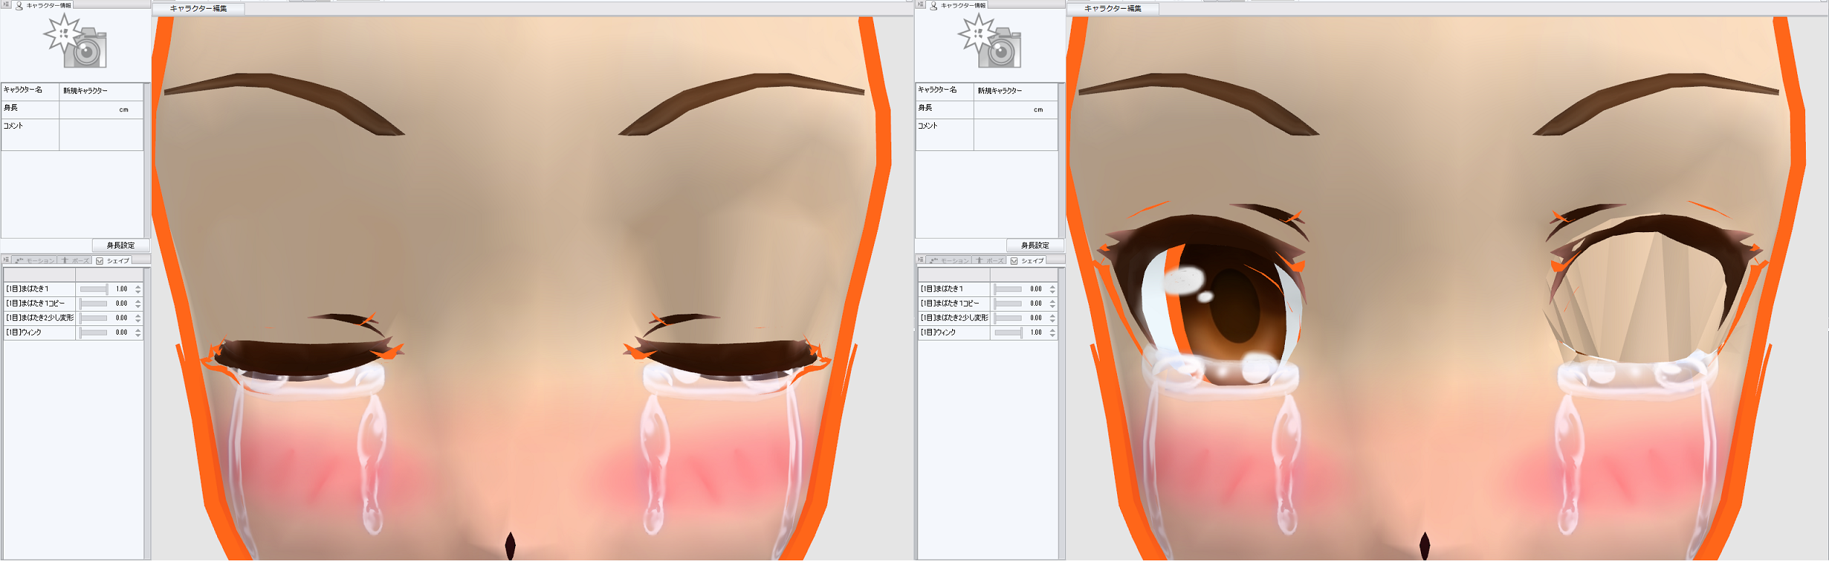Select the [目]ウィンク label in left window
Screen dimensions: 1829x561
(x=24, y=333)
